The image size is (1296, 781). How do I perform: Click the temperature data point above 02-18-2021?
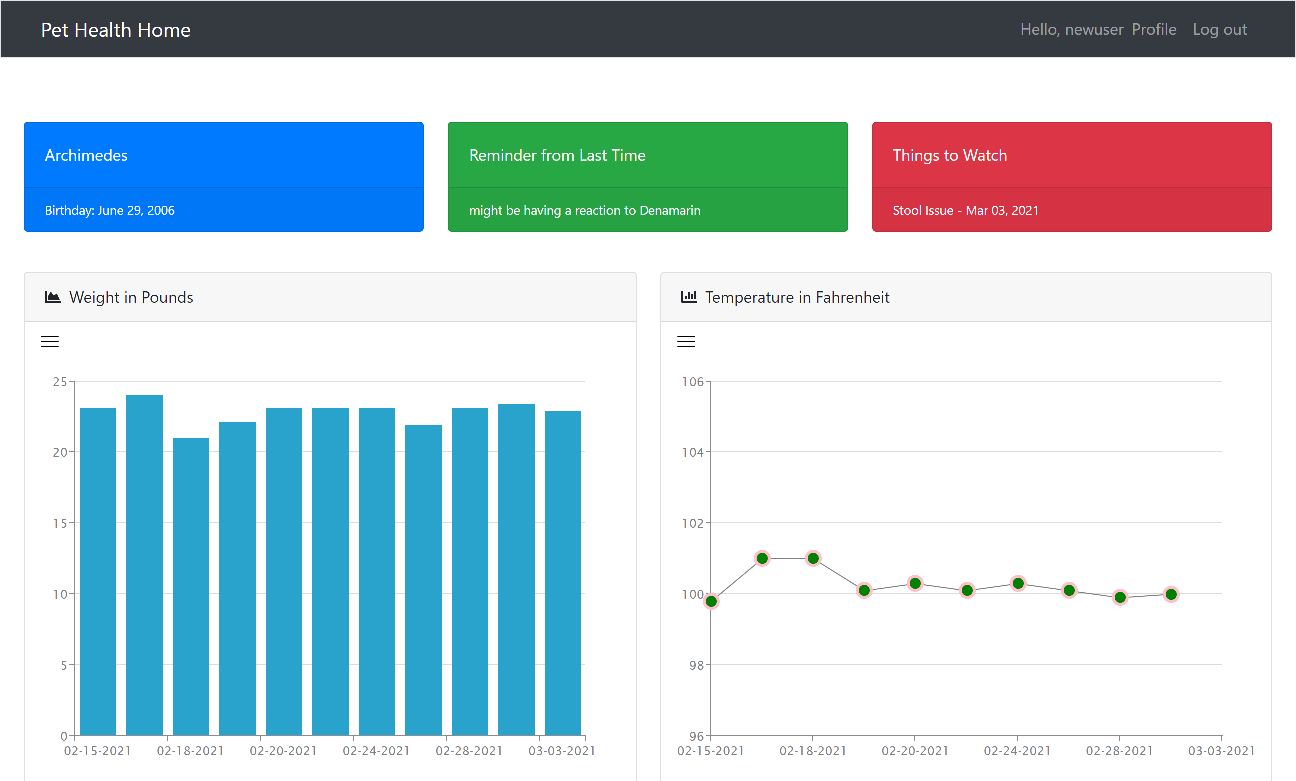(813, 558)
